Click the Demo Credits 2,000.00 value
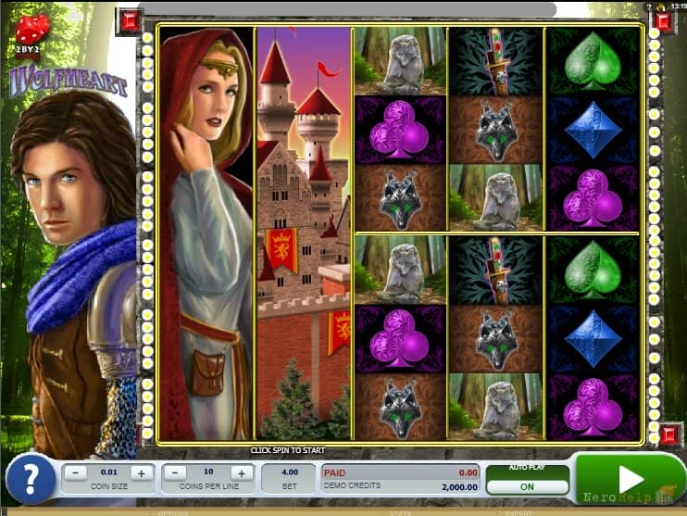This screenshot has height=516, width=687. (x=459, y=487)
